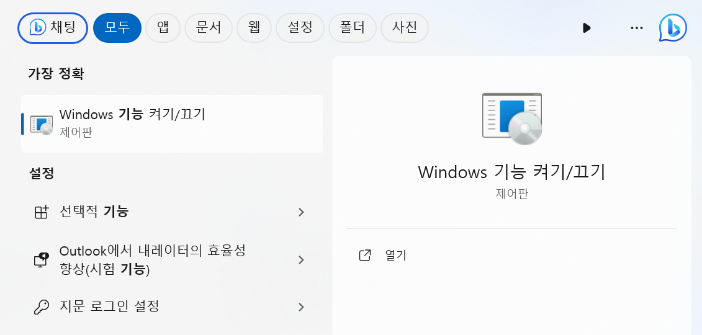Screen dimensions: 702x335
Task: Click the control panel icon in best match row
Action: [41, 124]
